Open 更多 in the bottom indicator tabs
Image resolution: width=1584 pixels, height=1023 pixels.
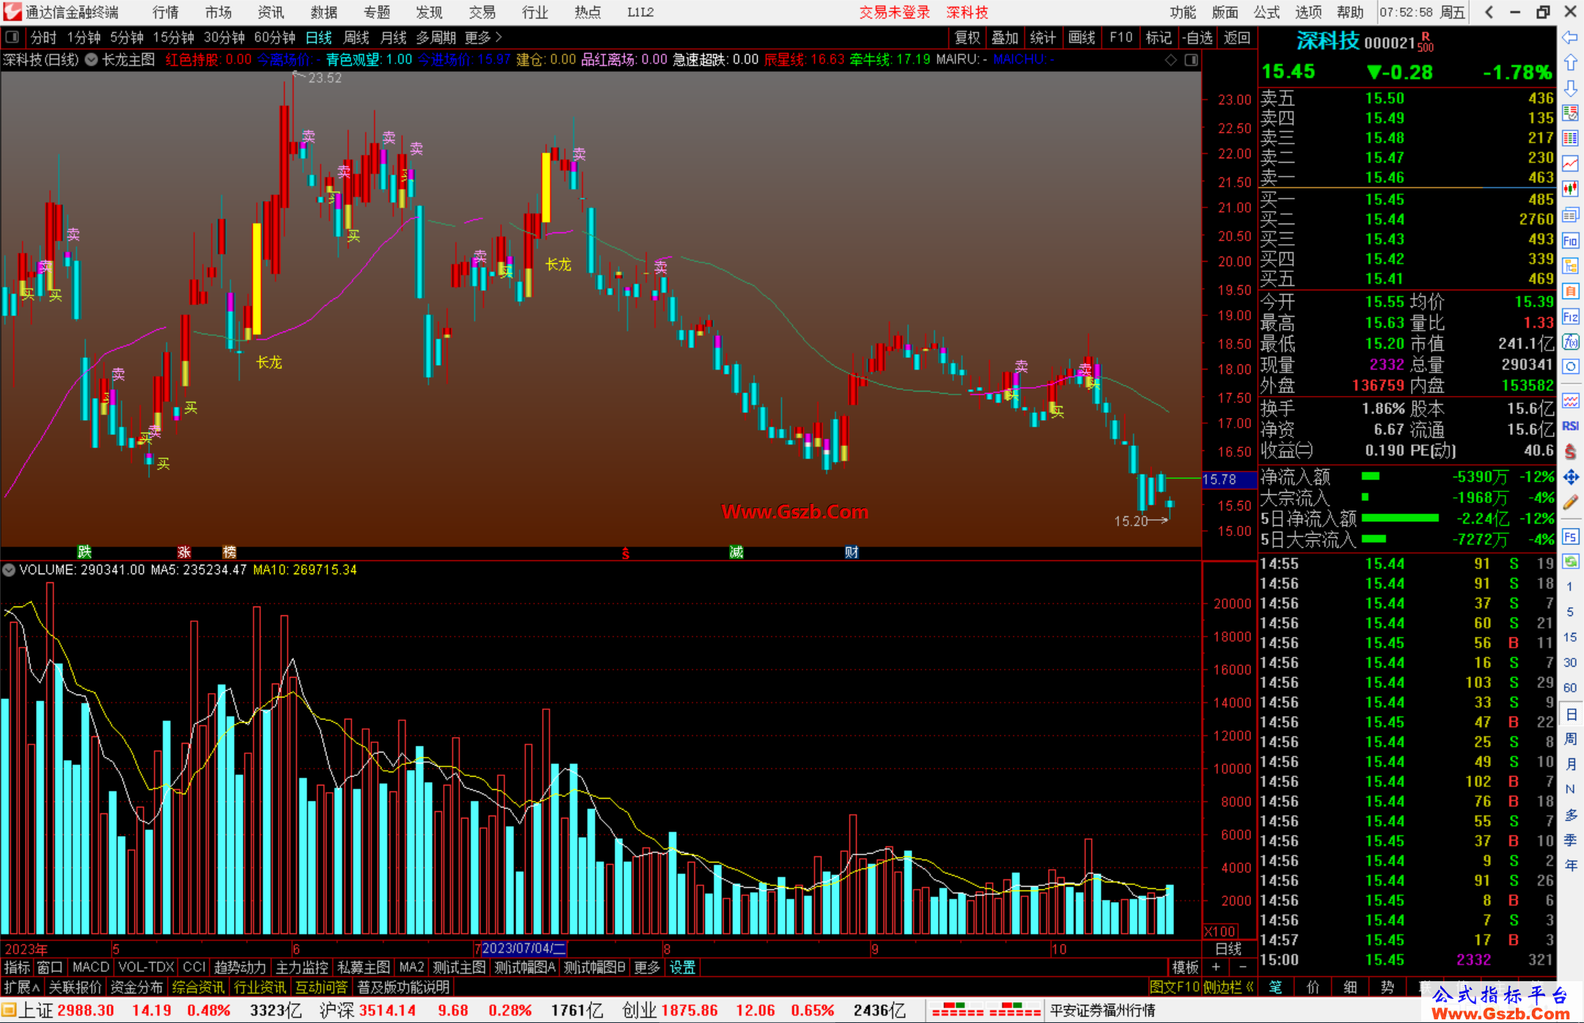coord(647,967)
